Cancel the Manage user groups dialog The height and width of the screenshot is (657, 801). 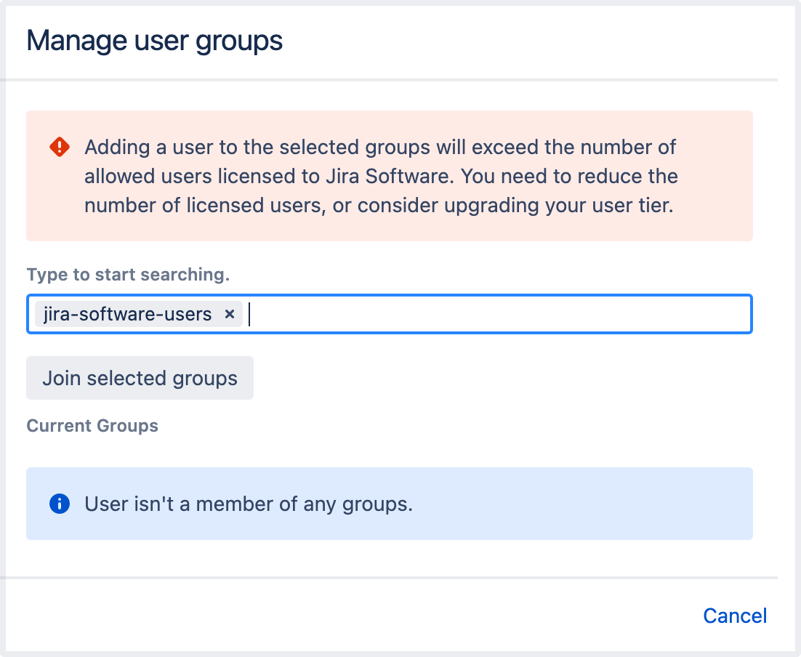tap(735, 616)
